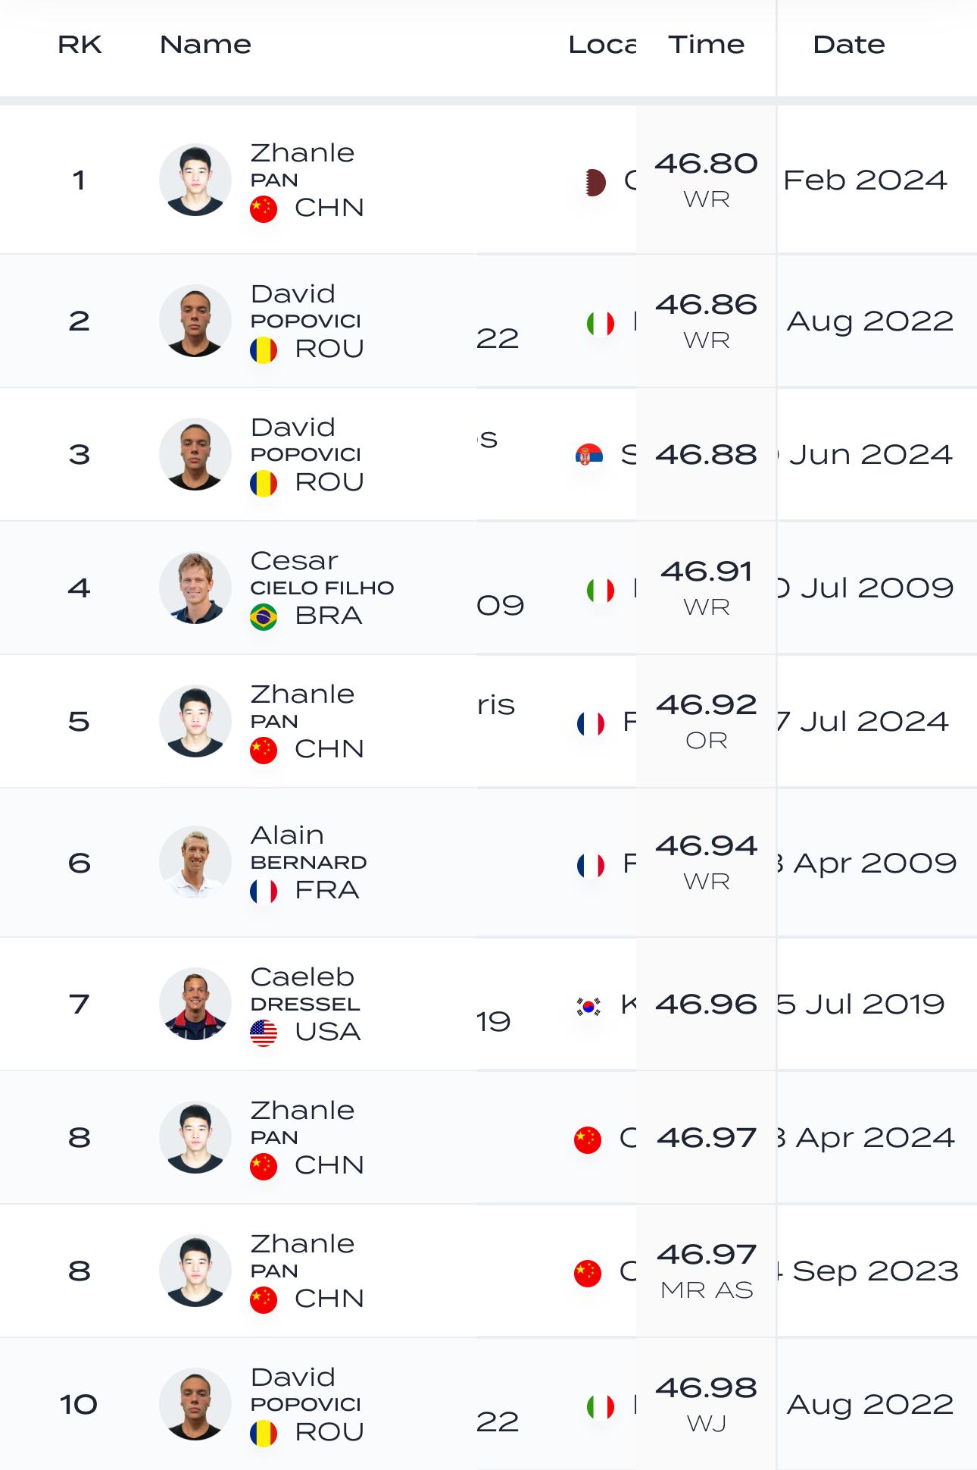The image size is (977, 1470).
Task: Click the Qatar flag in rank 1 row
Action: tap(595, 182)
